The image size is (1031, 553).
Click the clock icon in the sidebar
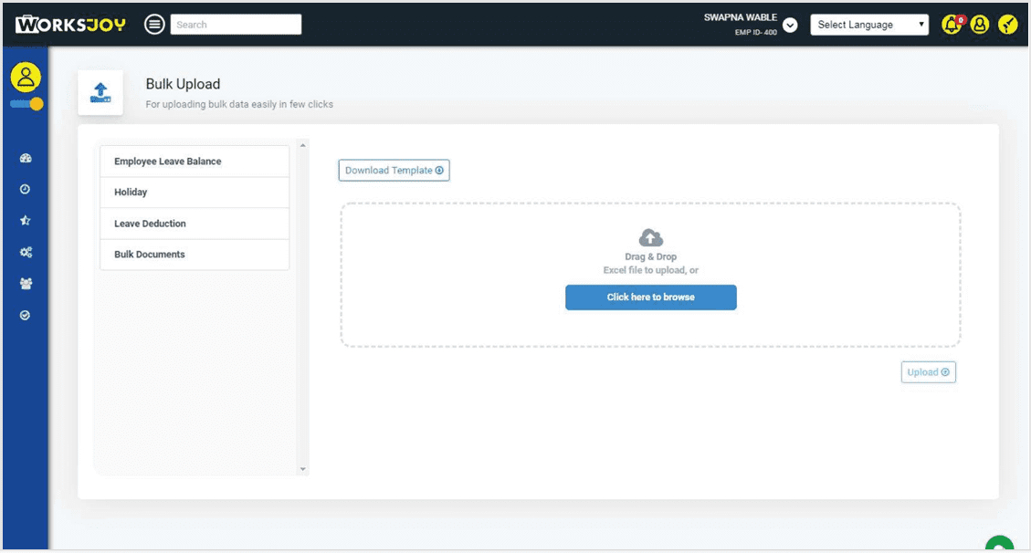26,190
